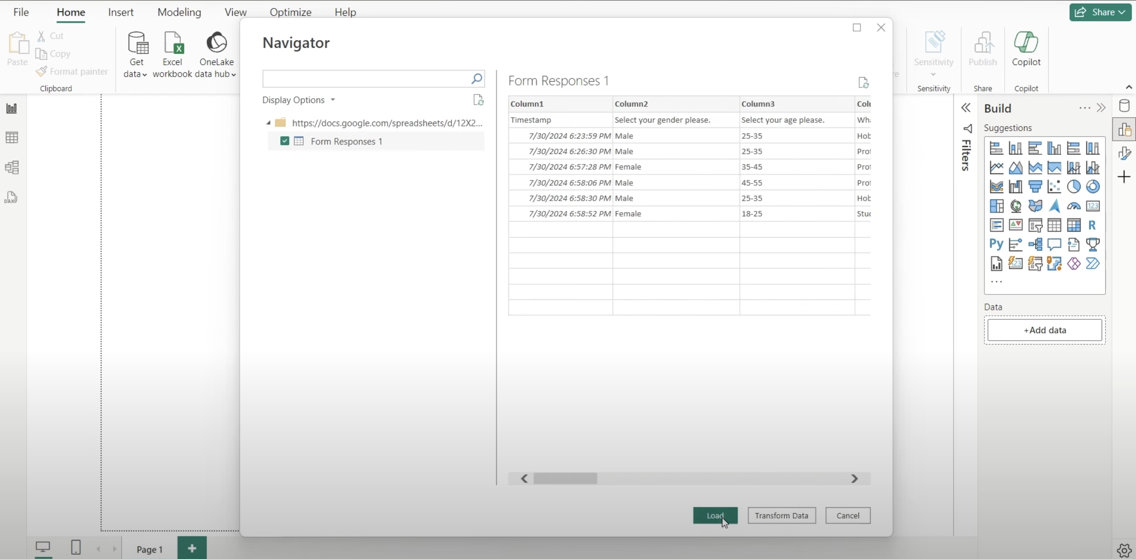The image size is (1136, 559).
Task: Open the Get data dropdown
Action: (x=136, y=55)
